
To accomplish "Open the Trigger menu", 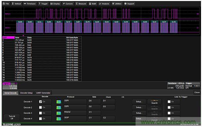I will pyautogui.click(x=43, y=4).
